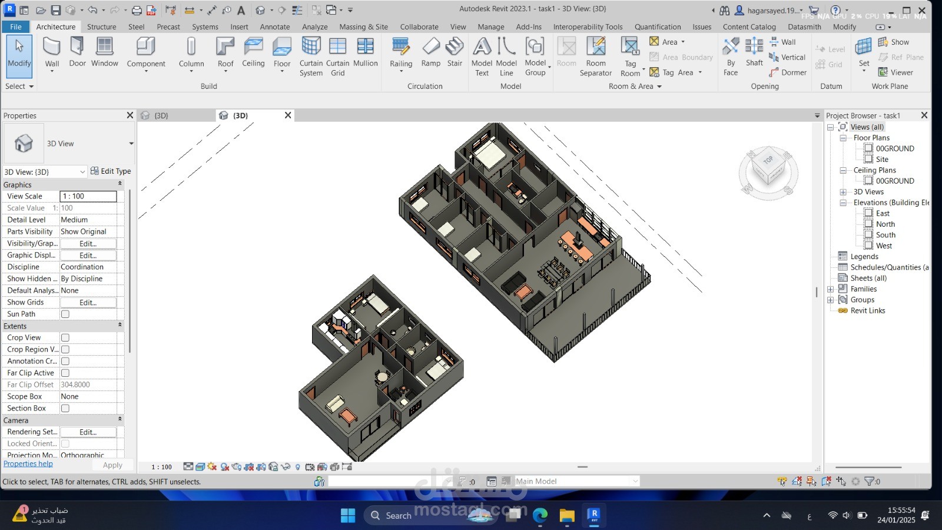The height and width of the screenshot is (530, 942).
Task: Select the Floor tool
Action: [282, 54]
